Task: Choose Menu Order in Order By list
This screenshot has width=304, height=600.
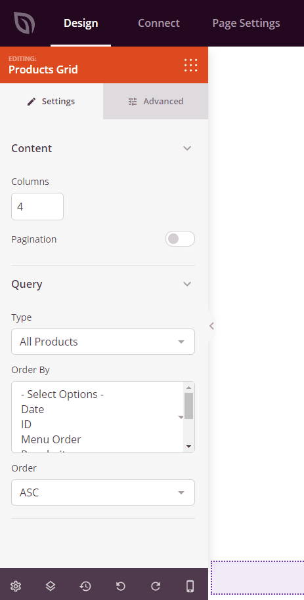Action: (x=51, y=439)
